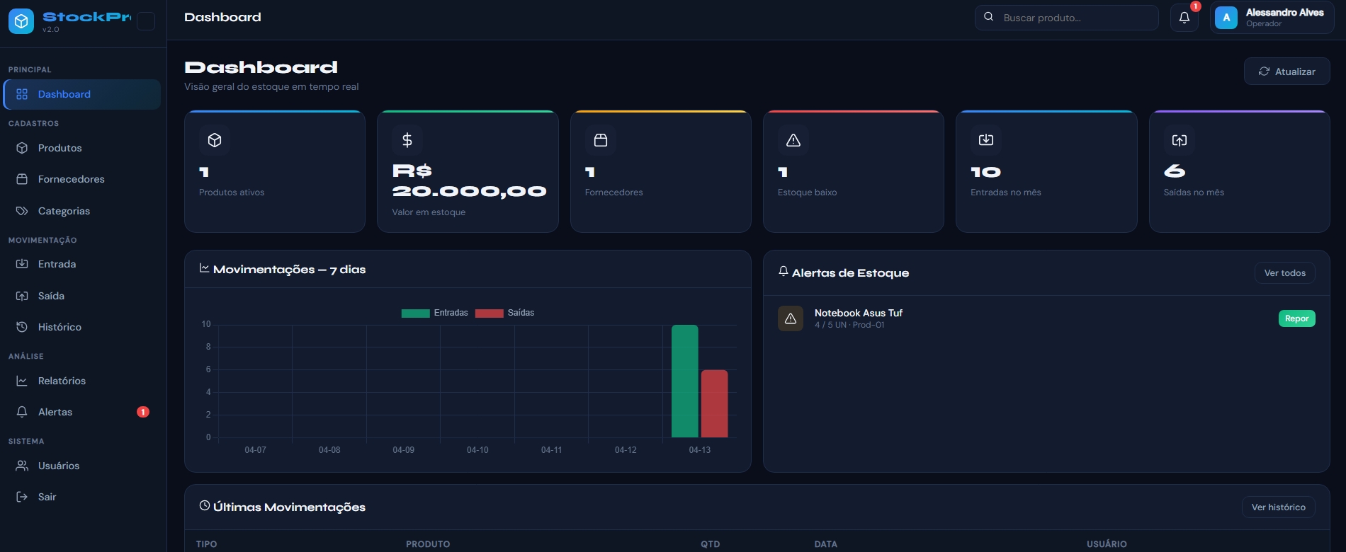Click Ver todos in stock alerts
The height and width of the screenshot is (552, 1346).
[x=1284, y=273]
